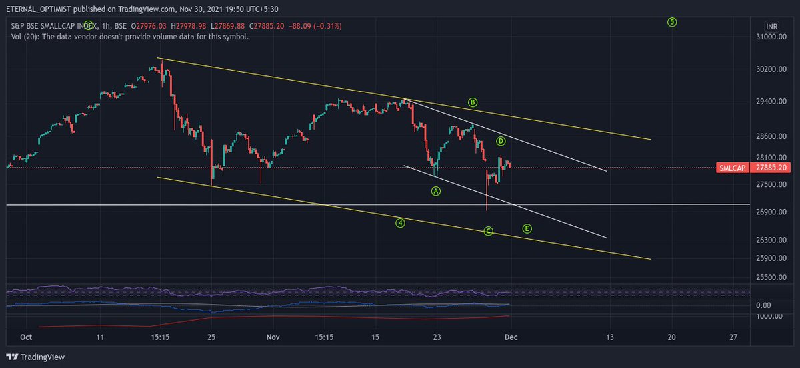Click the circled C wave marker

[488, 231]
